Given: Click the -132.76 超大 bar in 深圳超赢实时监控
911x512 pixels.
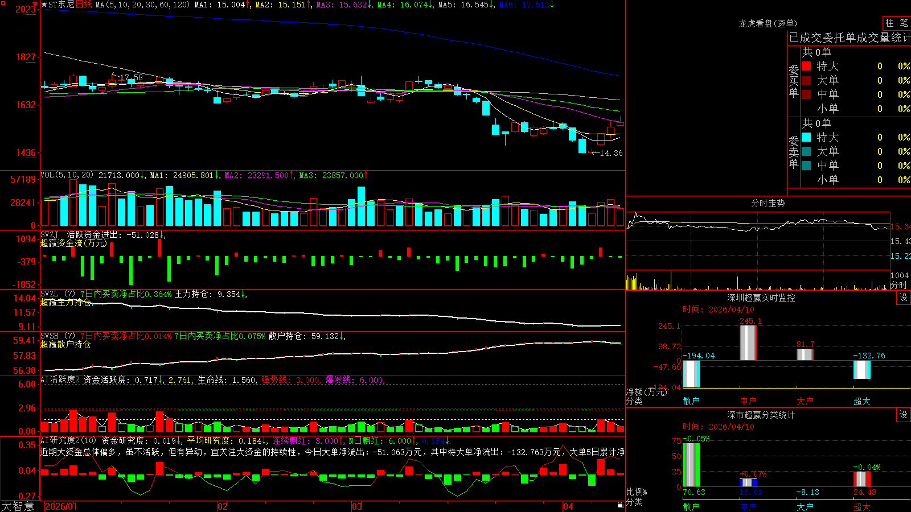Looking at the screenshot, I should tap(862, 370).
